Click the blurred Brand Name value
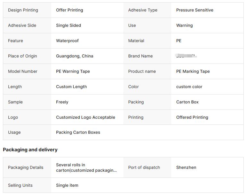 point(186,56)
